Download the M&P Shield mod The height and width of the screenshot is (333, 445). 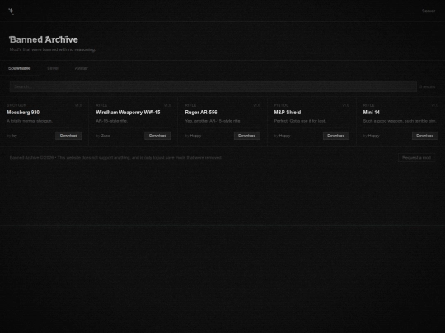pos(335,136)
